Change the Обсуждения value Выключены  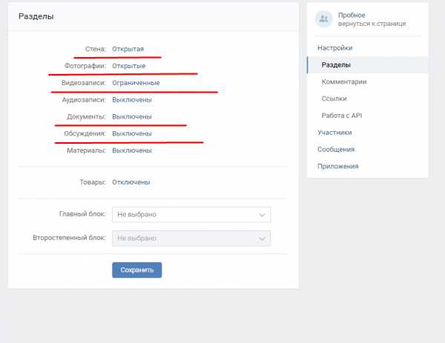click(x=132, y=134)
